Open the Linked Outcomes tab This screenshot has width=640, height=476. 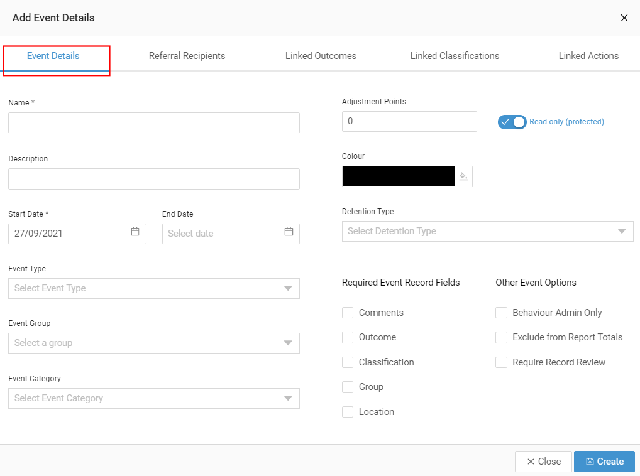321,56
